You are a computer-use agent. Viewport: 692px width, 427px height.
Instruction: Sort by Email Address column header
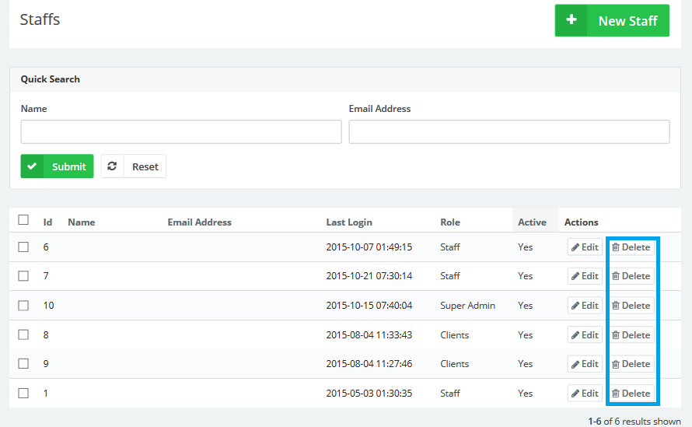(199, 222)
